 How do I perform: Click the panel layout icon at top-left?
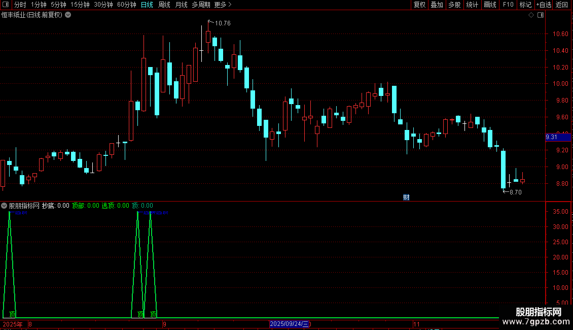click(6, 5)
